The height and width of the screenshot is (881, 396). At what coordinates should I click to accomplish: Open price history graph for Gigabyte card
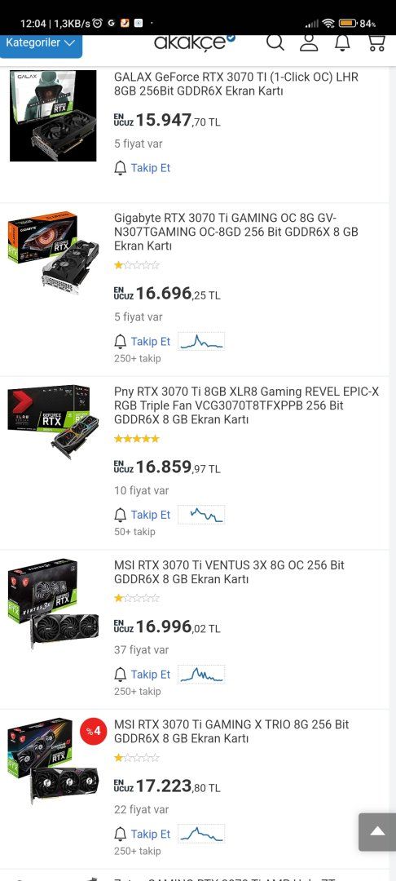pos(201,341)
